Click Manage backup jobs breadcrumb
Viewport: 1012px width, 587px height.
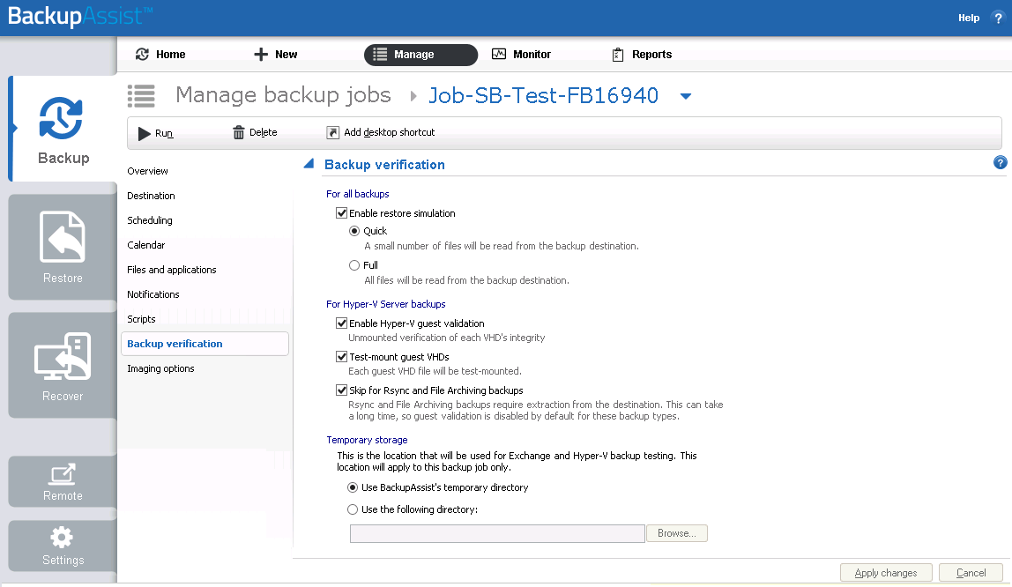click(x=283, y=95)
